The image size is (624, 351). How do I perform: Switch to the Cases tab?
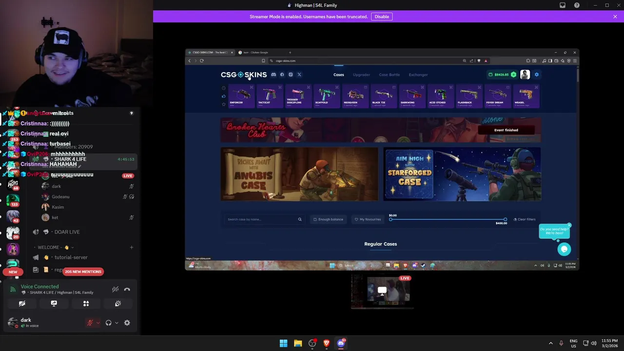pos(338,75)
